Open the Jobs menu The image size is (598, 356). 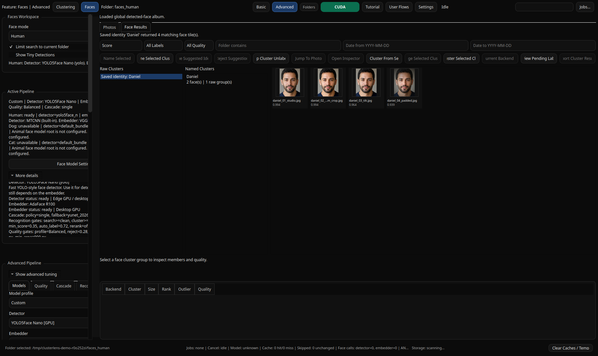[585, 7]
